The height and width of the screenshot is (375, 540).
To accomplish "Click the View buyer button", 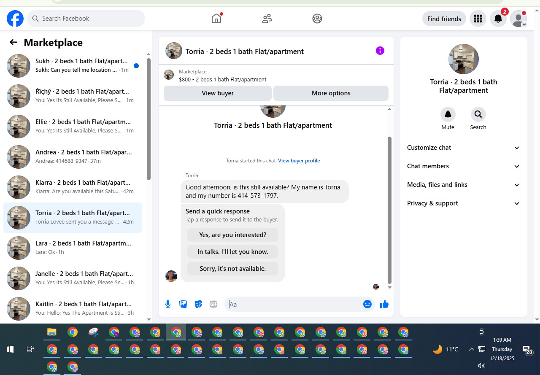I will click(218, 93).
